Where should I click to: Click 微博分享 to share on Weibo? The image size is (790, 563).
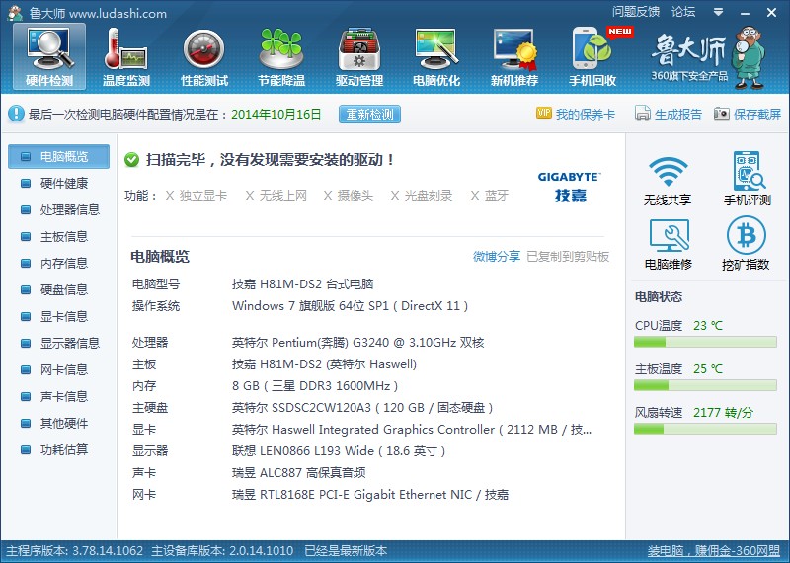(497, 257)
